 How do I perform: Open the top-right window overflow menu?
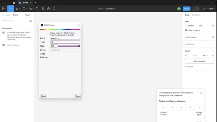(213, 3)
